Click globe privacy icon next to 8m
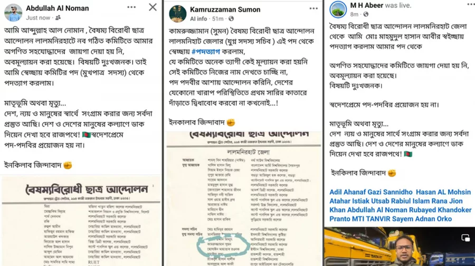Viewport: 475px width, 266px height. click(x=366, y=14)
